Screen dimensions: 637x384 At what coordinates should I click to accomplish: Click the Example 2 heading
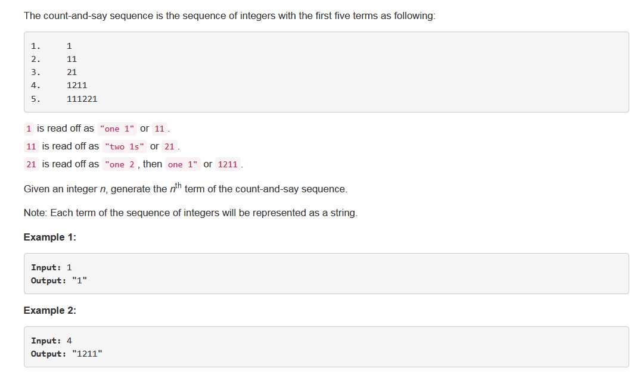50,310
